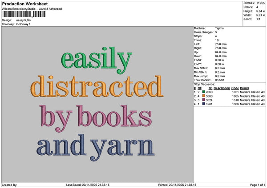Viewport: 267px width, 188px height.
Task: Click "Madeira Classic 40" in the 2068 row
Action: tap(252, 92)
